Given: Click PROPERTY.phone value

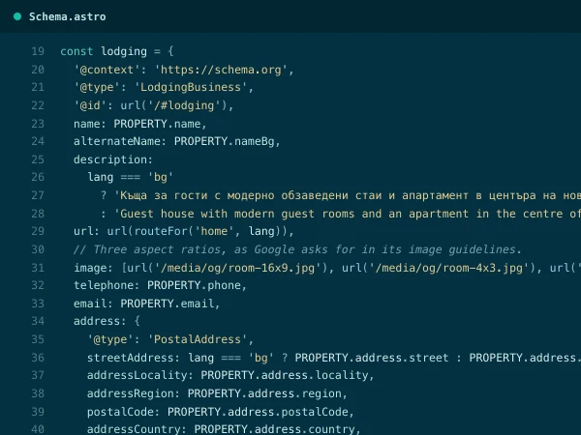Looking at the screenshot, I should click(x=194, y=285).
